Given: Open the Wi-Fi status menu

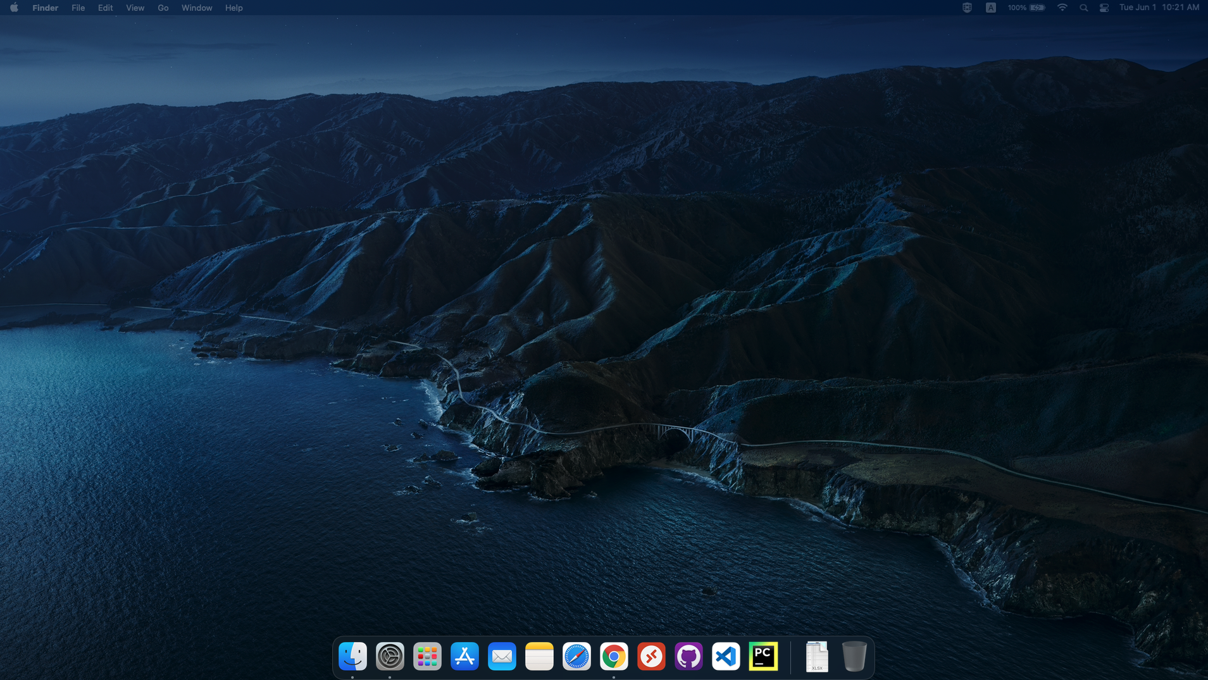Looking at the screenshot, I should 1062,8.
